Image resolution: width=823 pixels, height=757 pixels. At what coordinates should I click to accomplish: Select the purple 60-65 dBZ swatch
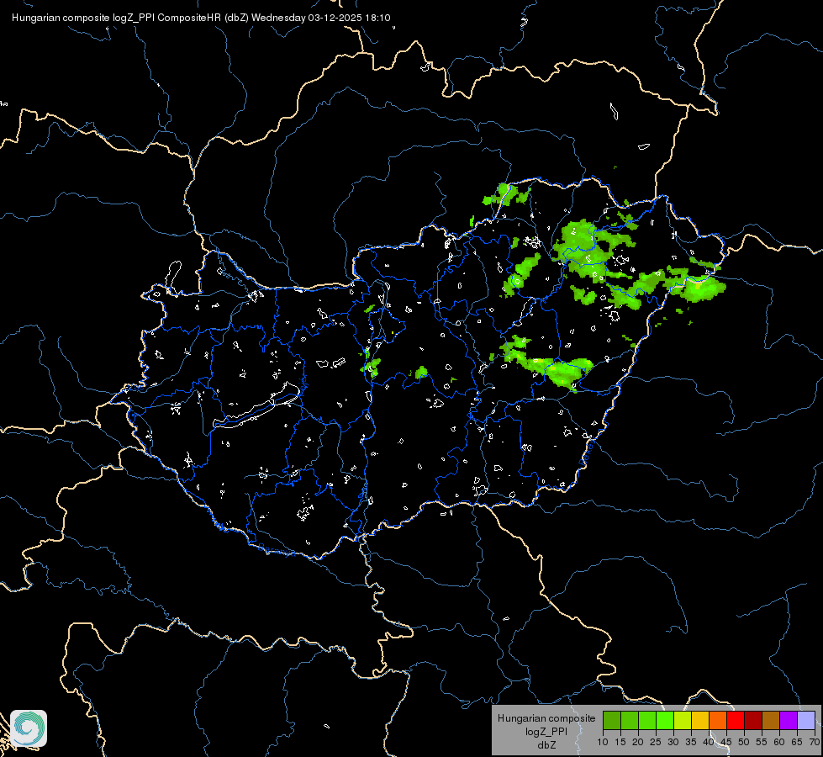click(789, 721)
